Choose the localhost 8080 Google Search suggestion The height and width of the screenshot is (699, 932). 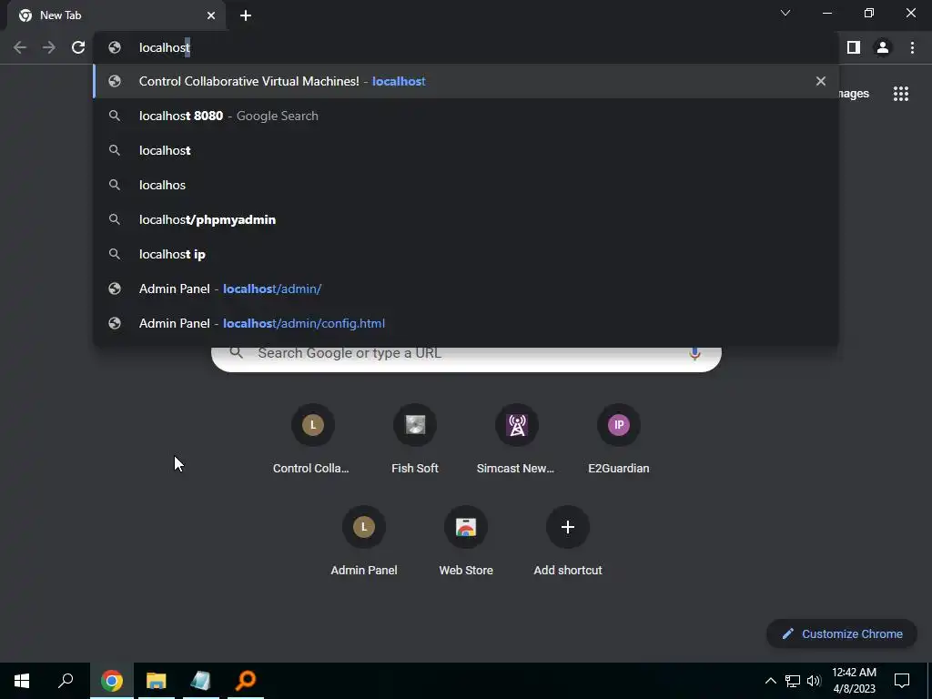pyautogui.click(x=466, y=116)
